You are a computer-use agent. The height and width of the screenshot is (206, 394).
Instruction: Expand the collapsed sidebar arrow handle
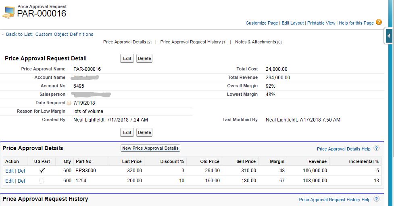click(x=389, y=36)
